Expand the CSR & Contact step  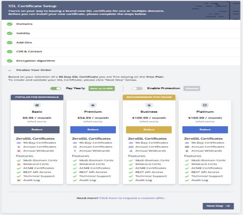tap(121, 52)
